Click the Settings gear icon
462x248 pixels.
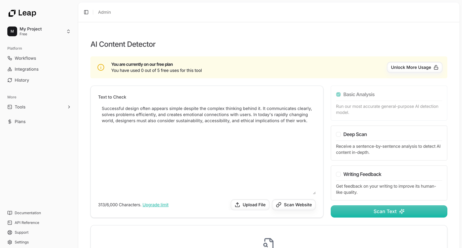(10, 242)
